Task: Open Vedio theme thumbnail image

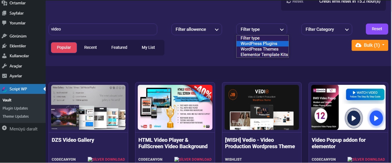Action: click(262, 107)
